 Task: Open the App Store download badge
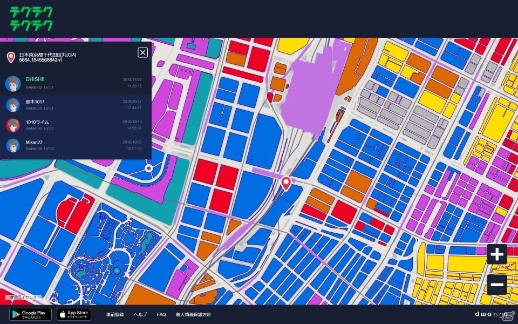pos(73,314)
